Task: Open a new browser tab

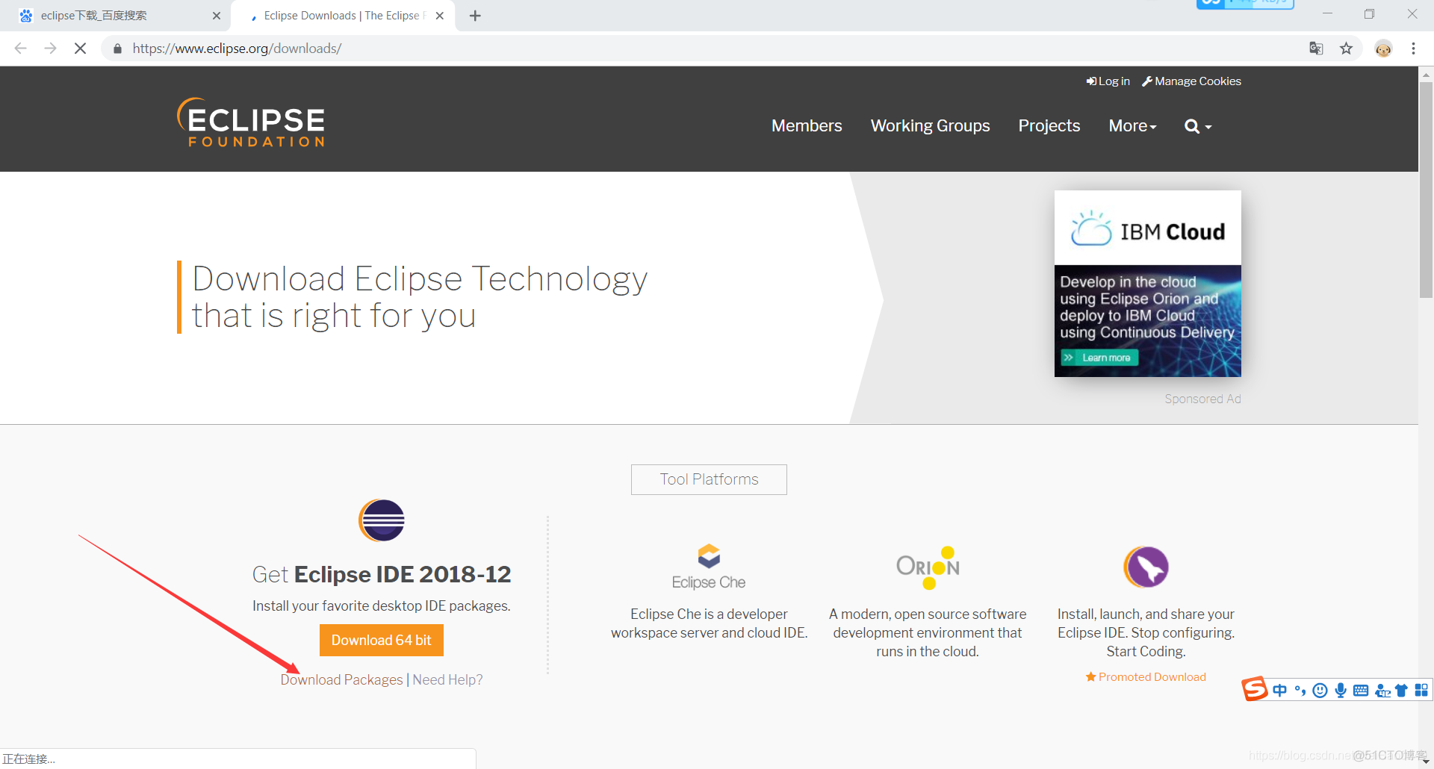Action: 475,16
